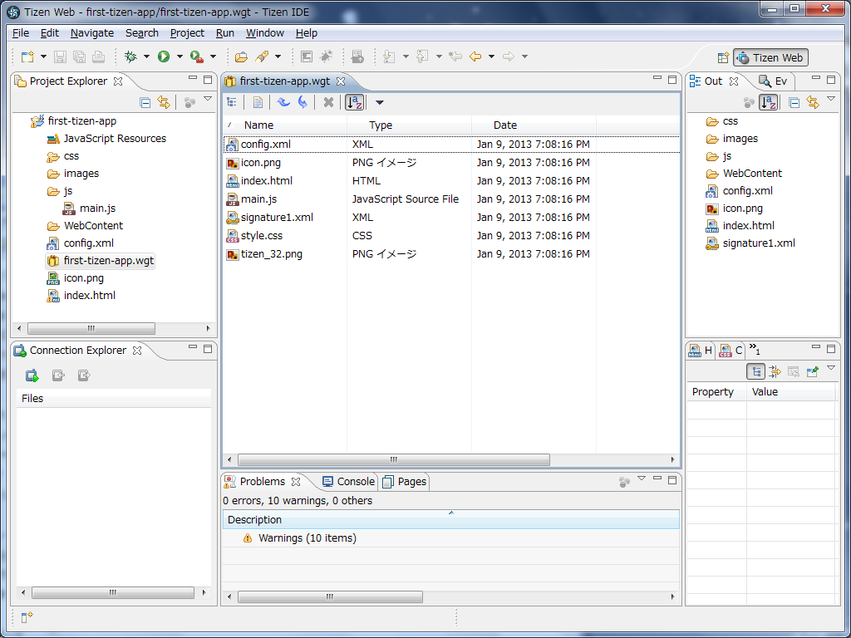Click the Debug bug icon in toolbar
This screenshot has width=851, height=638.
pyautogui.click(x=130, y=56)
